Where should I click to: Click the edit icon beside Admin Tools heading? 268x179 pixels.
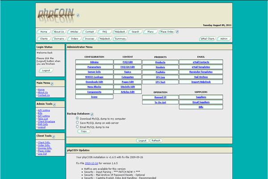tap(54, 104)
